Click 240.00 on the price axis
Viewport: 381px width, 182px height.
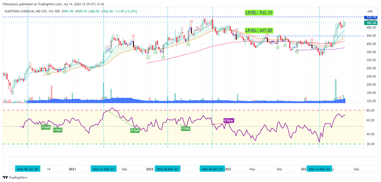(371, 76)
